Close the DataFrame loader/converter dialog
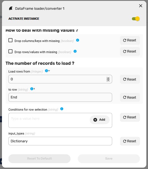The height and width of the screenshot is (169, 148). 141,6
